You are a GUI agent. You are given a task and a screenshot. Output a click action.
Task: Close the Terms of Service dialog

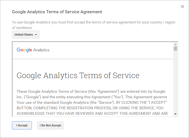click(182, 6)
